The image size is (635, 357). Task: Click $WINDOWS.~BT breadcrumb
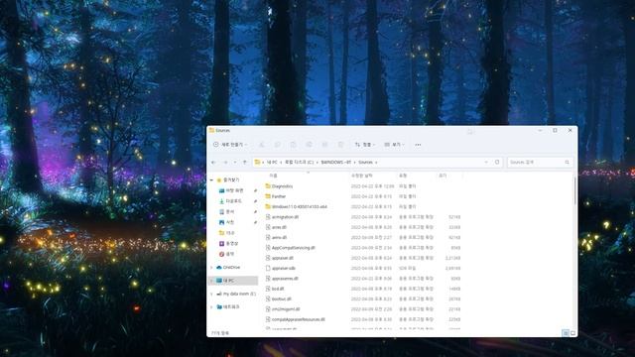(336, 163)
